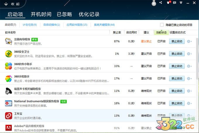Switch to 开机时间 tab
Image resolution: width=199 pixels, height=133 pixels.
click(41, 14)
